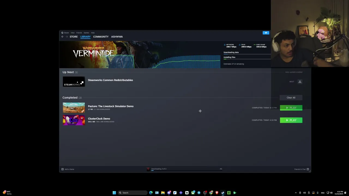Click 'Estimated 27:14 remaining' text
This screenshot has height=196, width=349.
click(234, 64)
